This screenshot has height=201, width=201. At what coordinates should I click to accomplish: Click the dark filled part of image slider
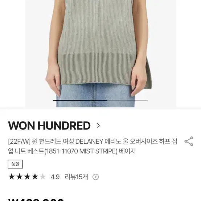pos(80,100)
